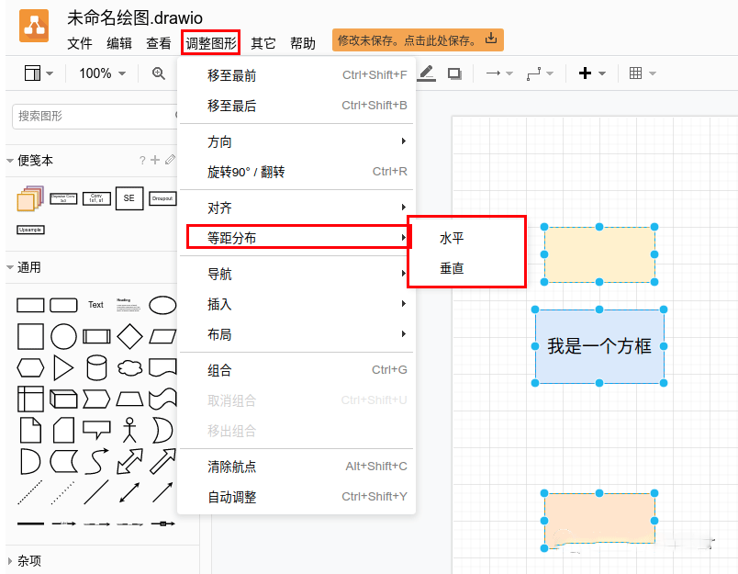Select the SE block in the scratchpad
This screenshot has height=574, width=738.
pos(129,198)
